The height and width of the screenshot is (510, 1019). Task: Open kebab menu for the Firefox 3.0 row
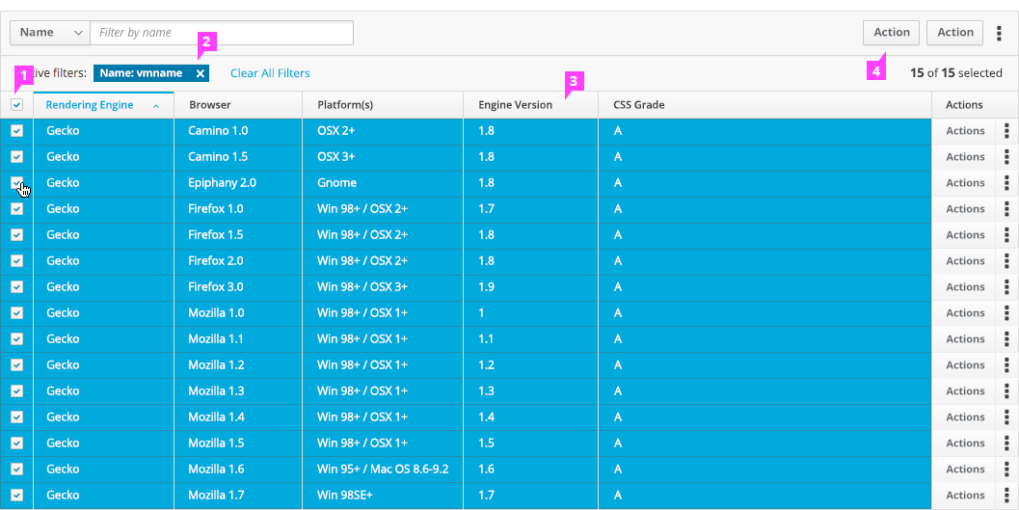pyautogui.click(x=1006, y=287)
